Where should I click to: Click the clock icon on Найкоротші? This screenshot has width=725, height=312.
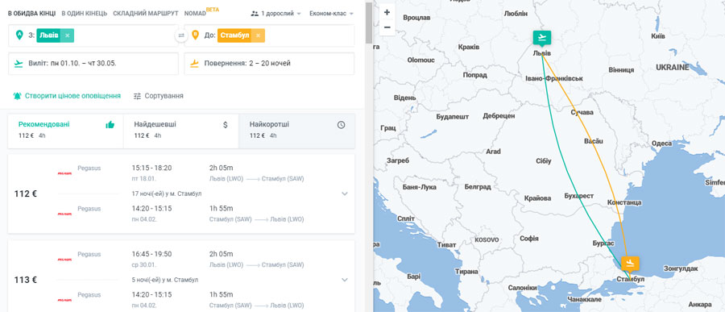point(342,124)
